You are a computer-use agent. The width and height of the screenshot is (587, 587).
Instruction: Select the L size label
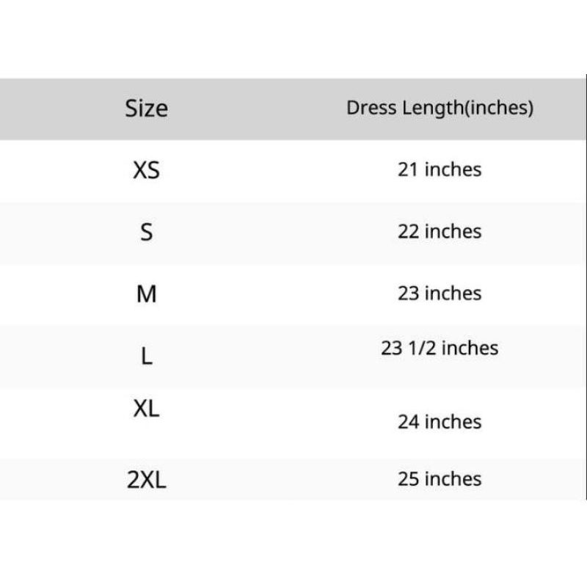146,357
